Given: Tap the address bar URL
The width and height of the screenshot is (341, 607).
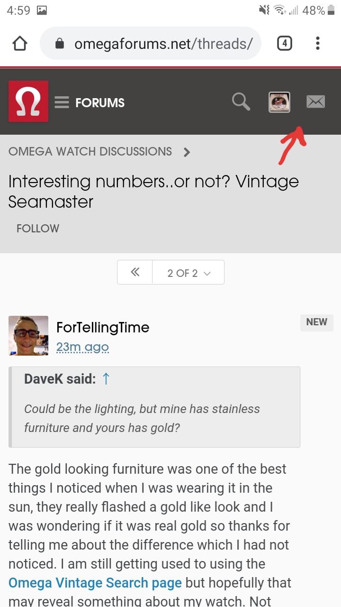Looking at the screenshot, I should 163,44.
